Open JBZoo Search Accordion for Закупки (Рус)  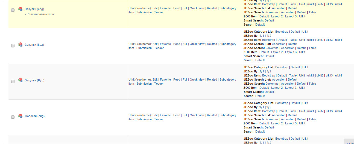[x=288, y=84]
